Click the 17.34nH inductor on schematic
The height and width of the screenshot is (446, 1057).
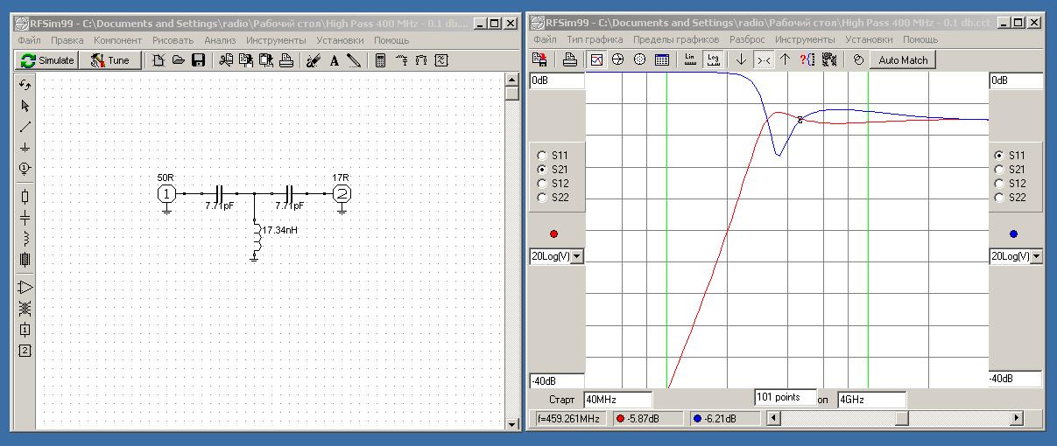256,239
